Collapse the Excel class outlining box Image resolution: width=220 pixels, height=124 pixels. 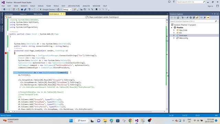click(x=9, y=34)
